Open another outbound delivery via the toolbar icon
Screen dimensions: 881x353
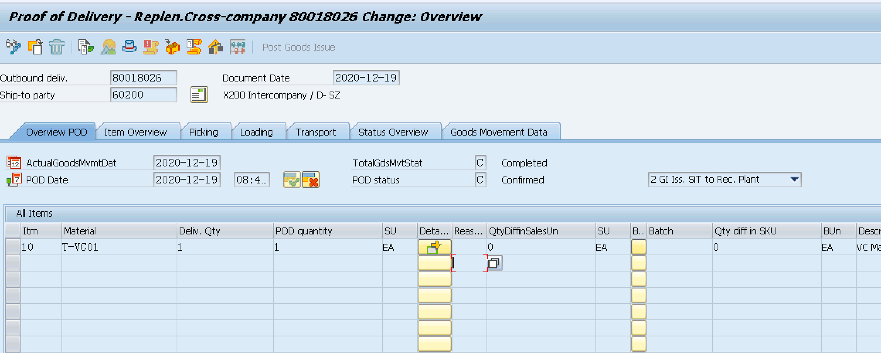[x=35, y=47]
